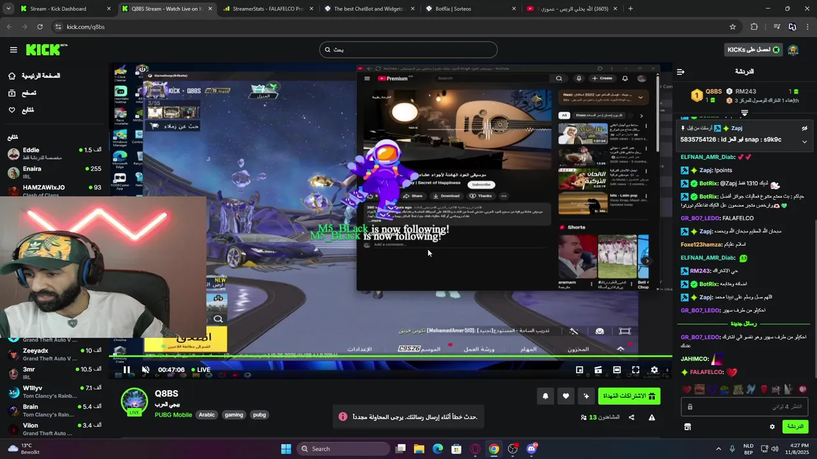The image size is (817, 459).
Task: Share the stream via share icon
Action: point(631,418)
